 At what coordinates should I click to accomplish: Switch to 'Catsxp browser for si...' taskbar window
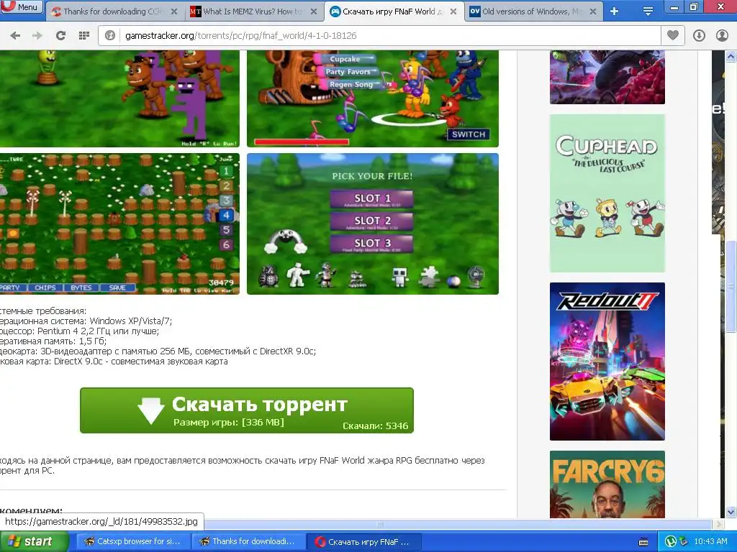pyautogui.click(x=133, y=542)
